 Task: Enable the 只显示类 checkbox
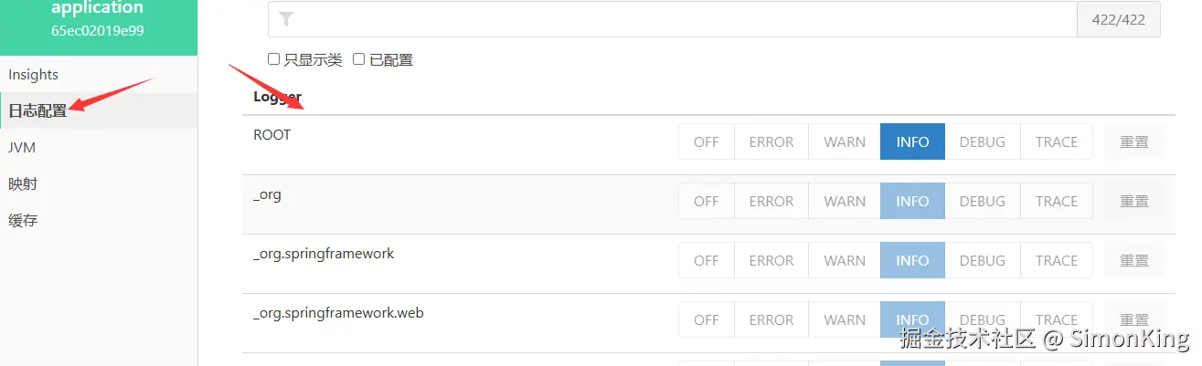[273, 59]
